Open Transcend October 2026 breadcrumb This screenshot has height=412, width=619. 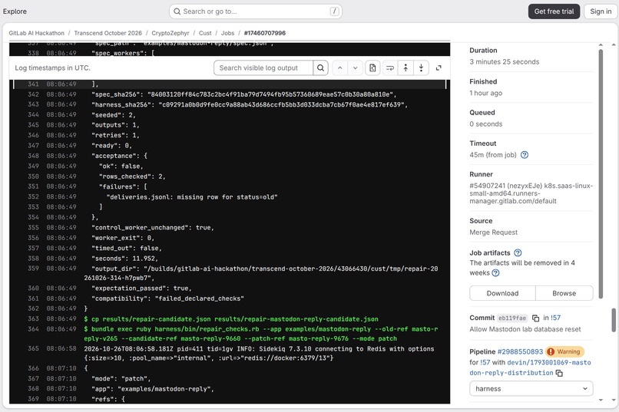pyautogui.click(x=108, y=33)
